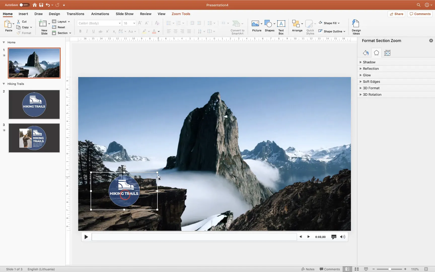Search with the magnifier icon in the title bar
This screenshot has height=272, width=435.
(x=418, y=5)
